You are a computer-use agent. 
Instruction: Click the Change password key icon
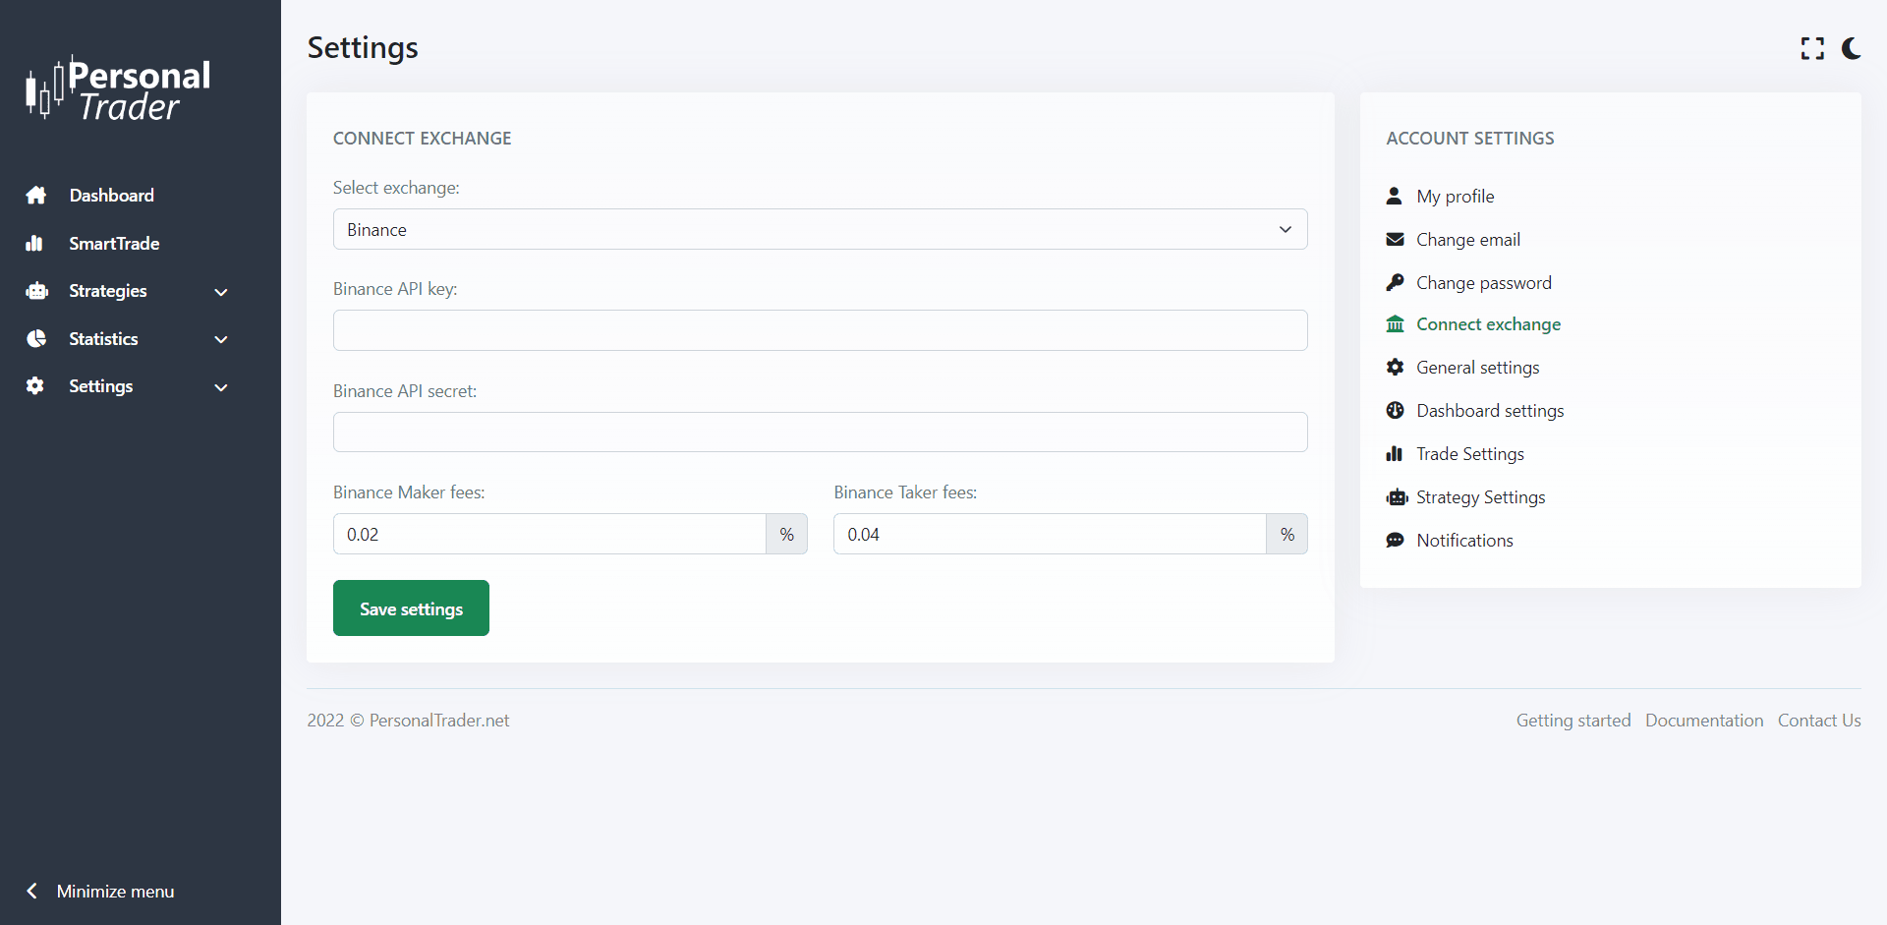1395,283
